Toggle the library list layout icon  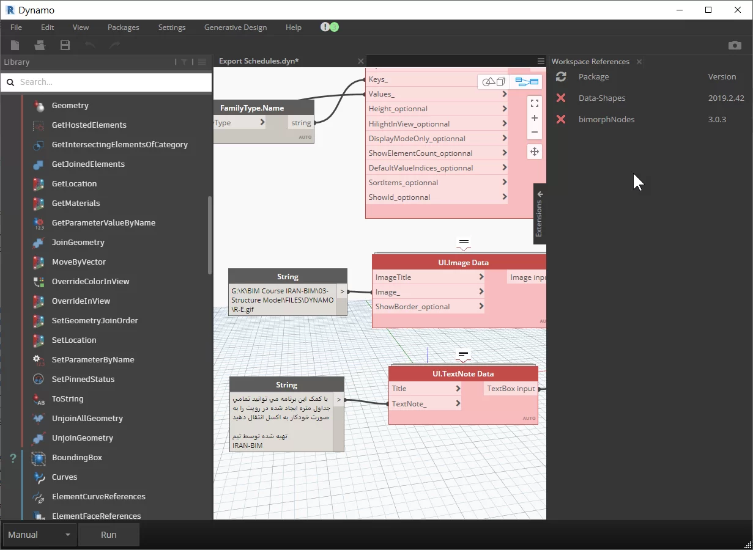pyautogui.click(x=202, y=62)
